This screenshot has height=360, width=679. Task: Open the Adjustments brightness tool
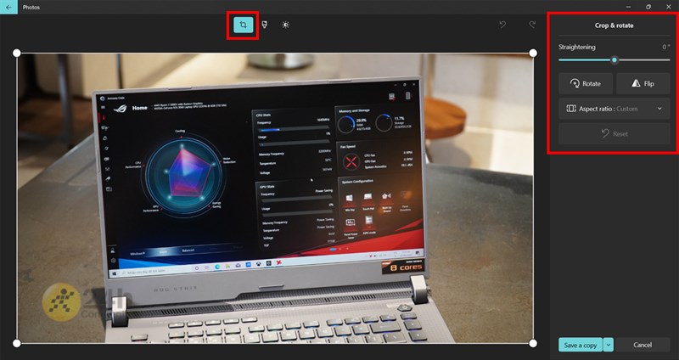coord(286,25)
